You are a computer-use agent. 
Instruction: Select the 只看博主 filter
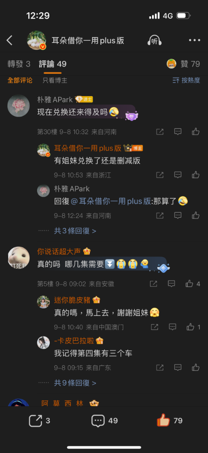coord(55,81)
